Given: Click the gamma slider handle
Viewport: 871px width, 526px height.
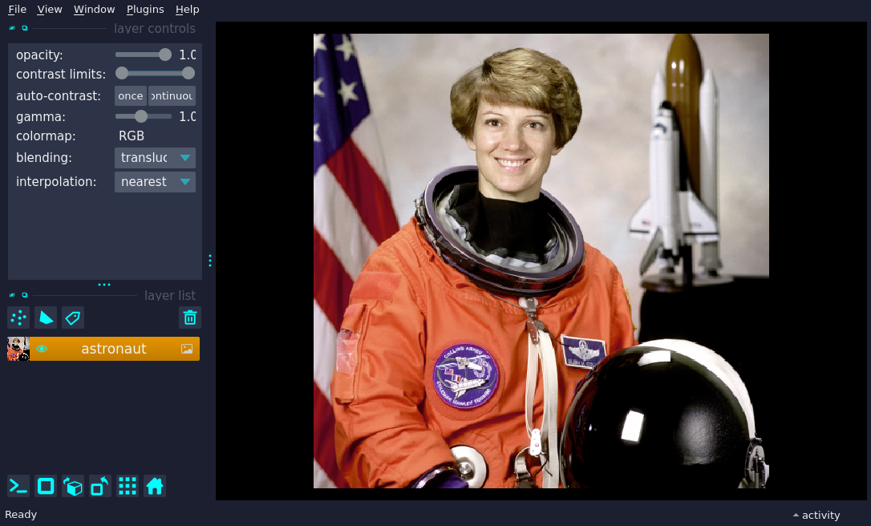Looking at the screenshot, I should tap(141, 116).
